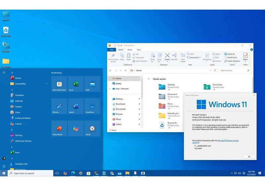This screenshot has width=265, height=186.
Task: Click the taskbar search box
Action: pyautogui.click(x=30, y=173)
